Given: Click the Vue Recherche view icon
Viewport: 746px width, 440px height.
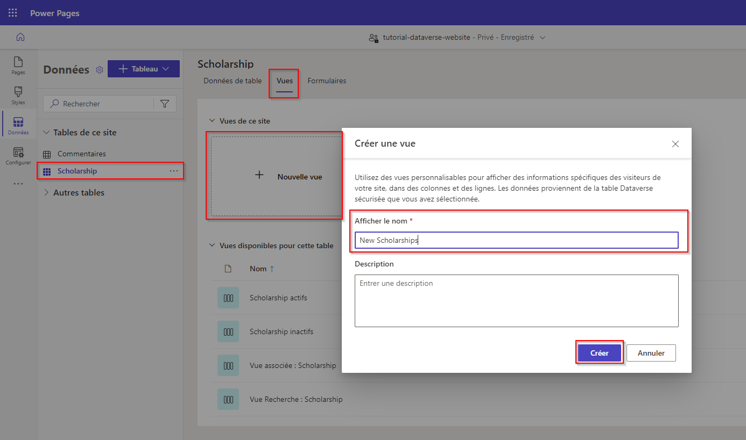Looking at the screenshot, I should (228, 399).
